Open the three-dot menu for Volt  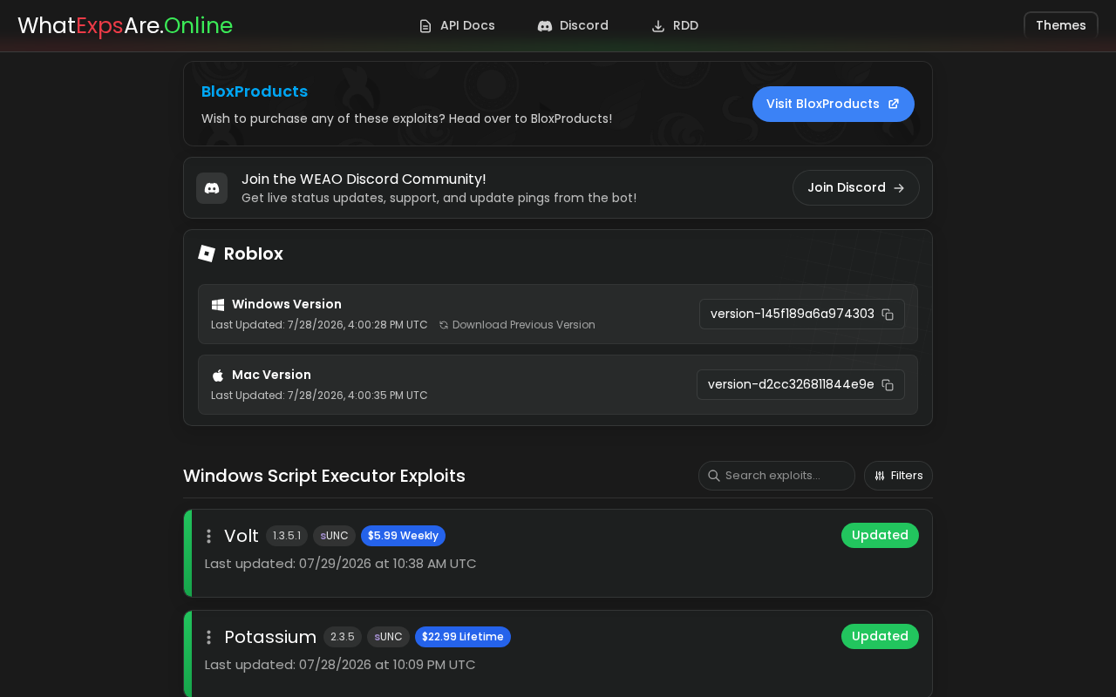[208, 536]
